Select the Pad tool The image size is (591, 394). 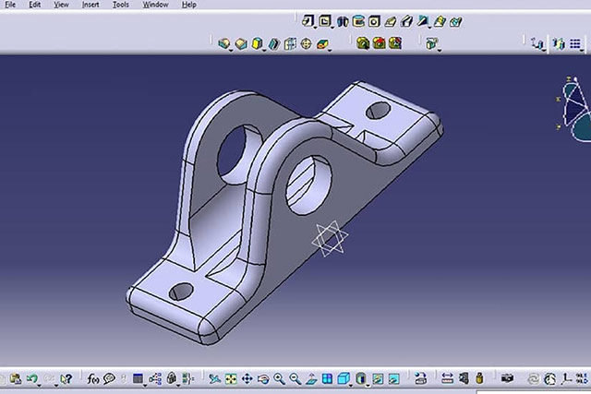pos(308,21)
